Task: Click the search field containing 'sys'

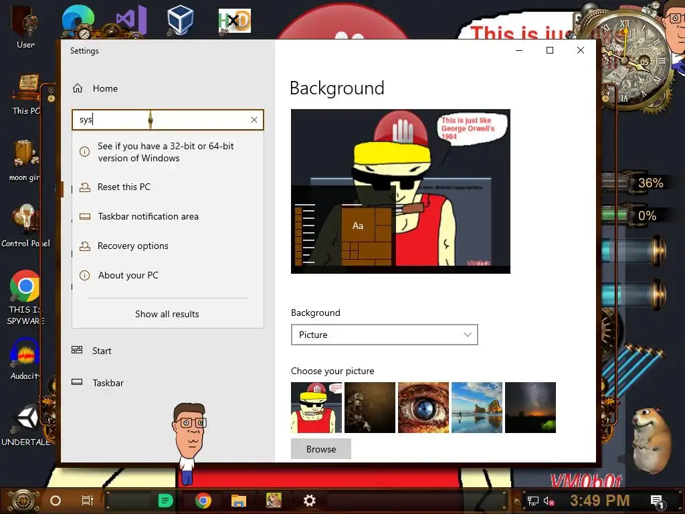Action: click(168, 120)
